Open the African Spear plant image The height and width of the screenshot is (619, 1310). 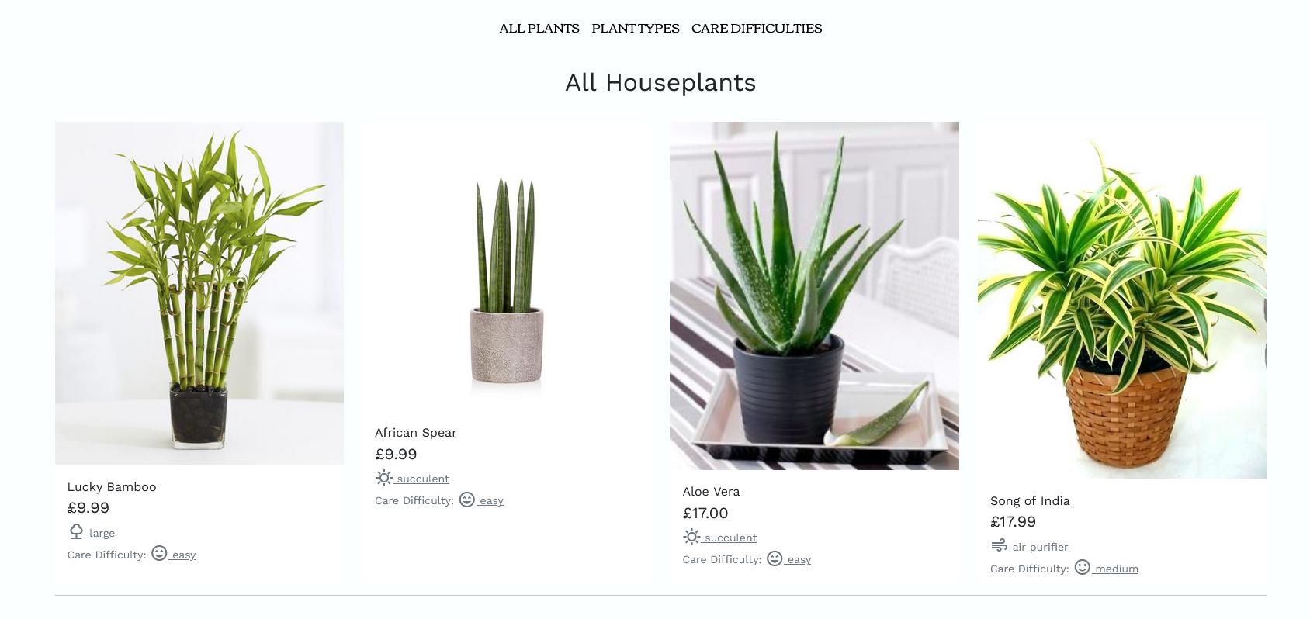coord(507,266)
